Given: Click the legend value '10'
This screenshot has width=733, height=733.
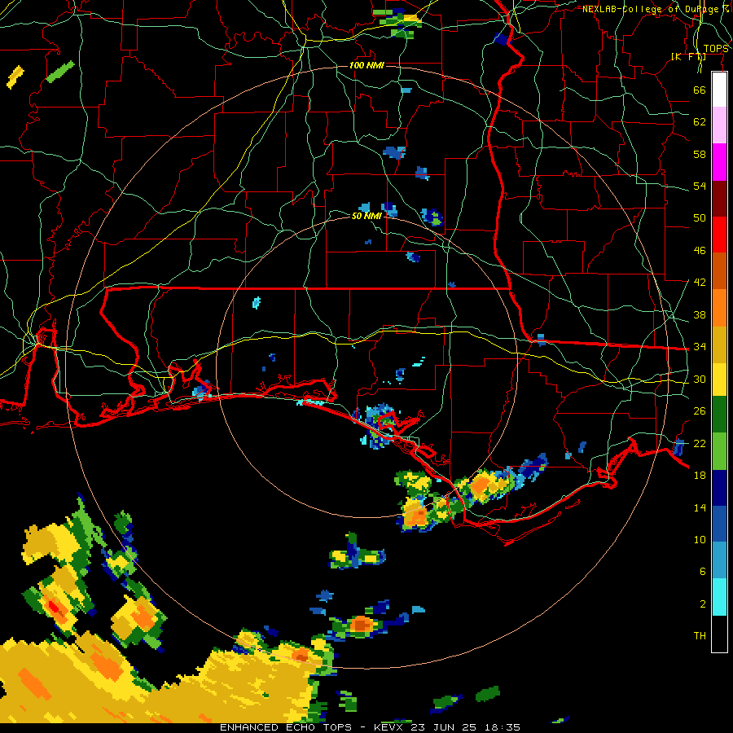Looking at the screenshot, I should click(x=700, y=540).
